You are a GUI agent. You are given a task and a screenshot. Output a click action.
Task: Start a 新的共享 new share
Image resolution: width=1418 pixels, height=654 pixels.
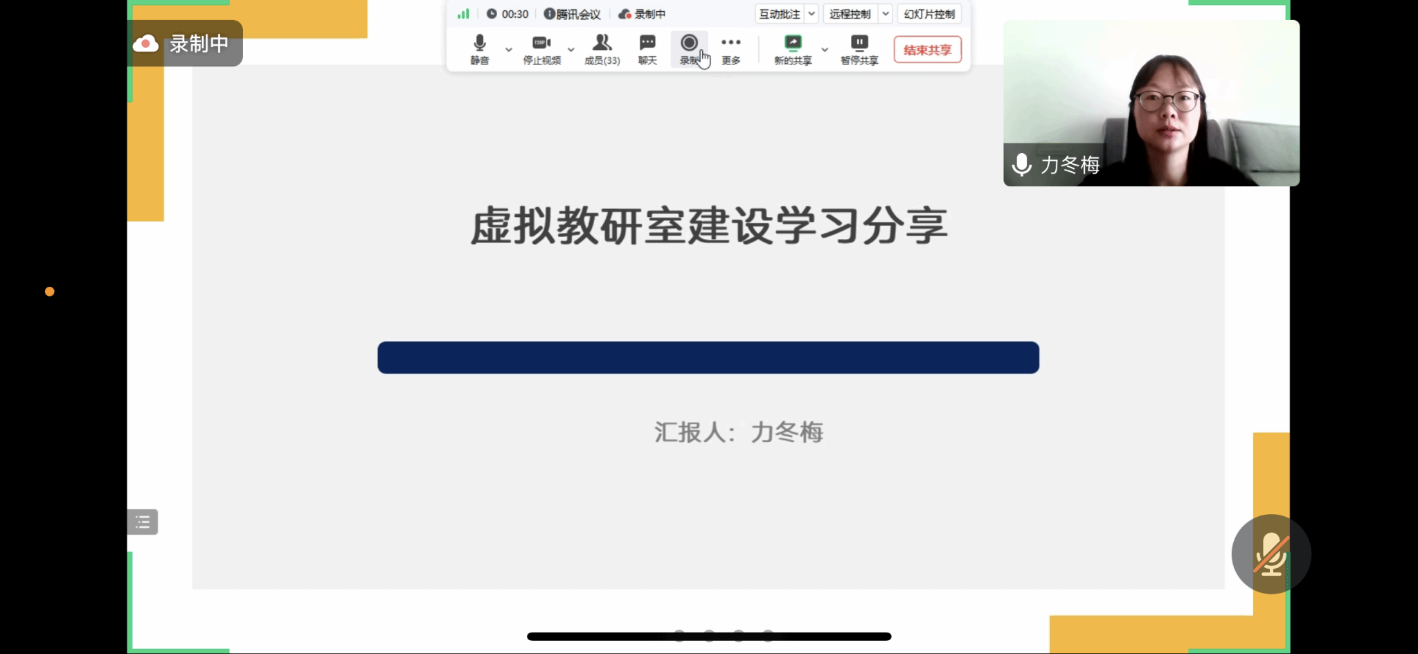[793, 49]
